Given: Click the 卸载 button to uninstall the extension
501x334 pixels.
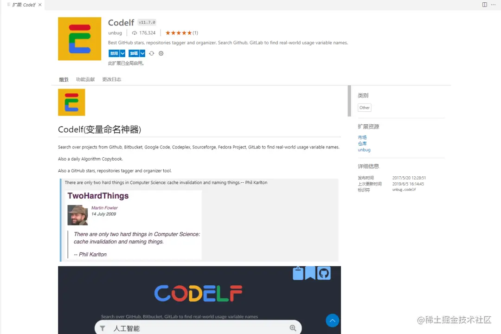Looking at the screenshot, I should click(134, 53).
